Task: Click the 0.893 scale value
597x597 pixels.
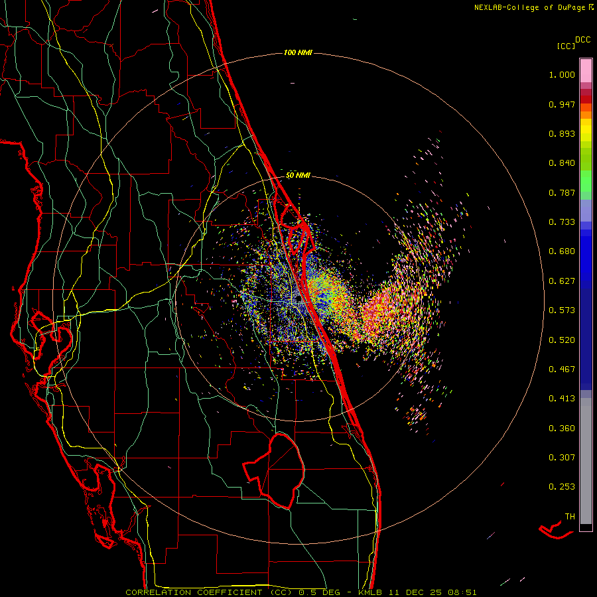Action: click(562, 133)
